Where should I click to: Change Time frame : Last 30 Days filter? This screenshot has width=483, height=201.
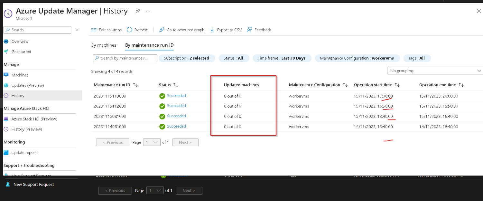point(282,58)
